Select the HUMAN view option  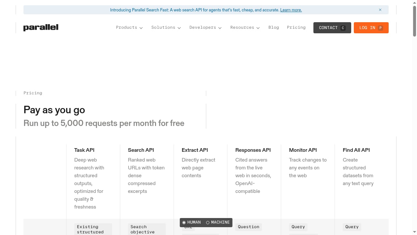(x=192, y=222)
